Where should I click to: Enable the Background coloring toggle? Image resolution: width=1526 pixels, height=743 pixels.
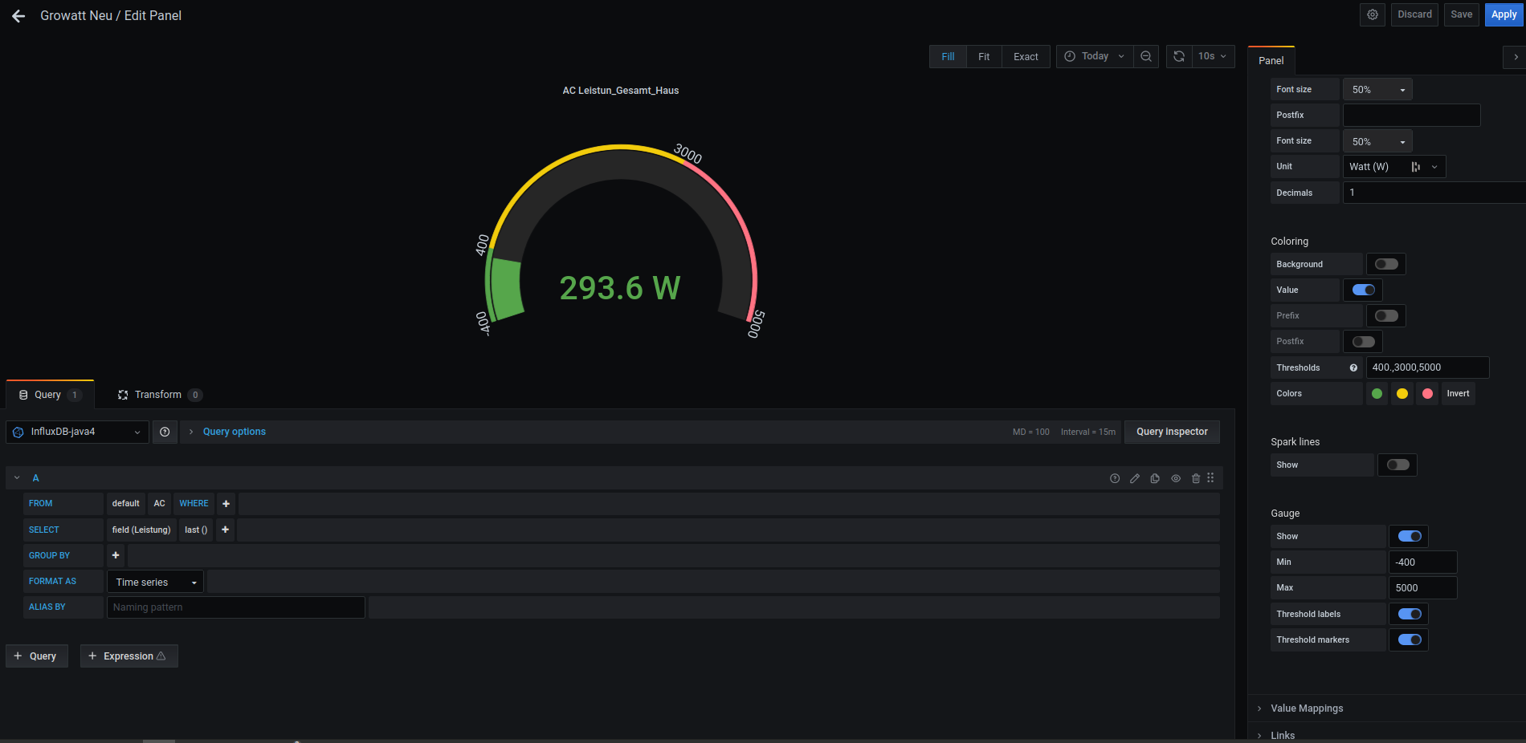coord(1386,264)
